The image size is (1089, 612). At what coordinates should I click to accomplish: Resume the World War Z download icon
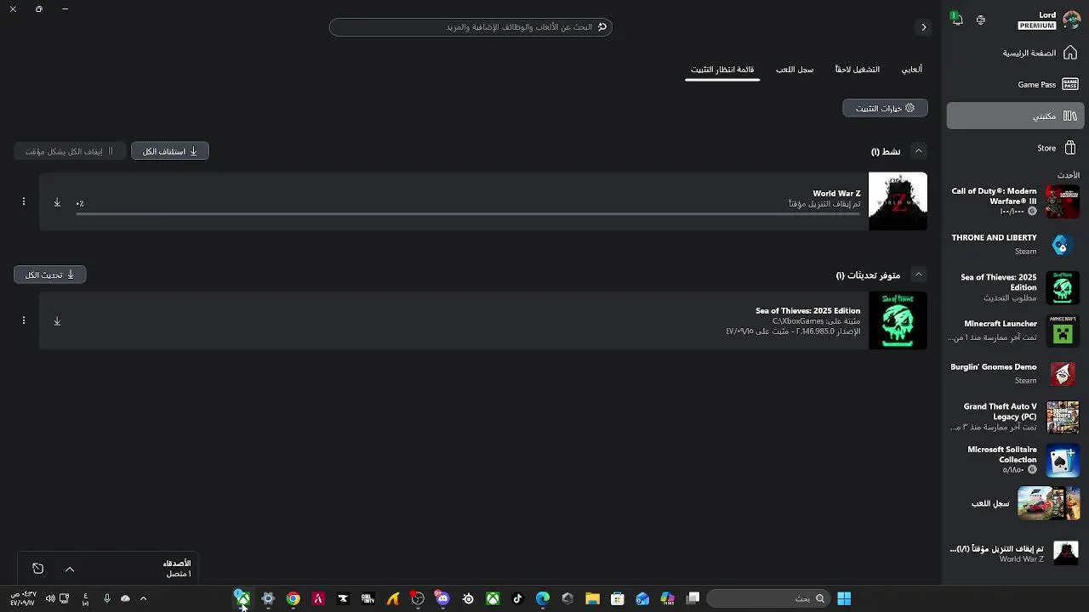tap(57, 202)
